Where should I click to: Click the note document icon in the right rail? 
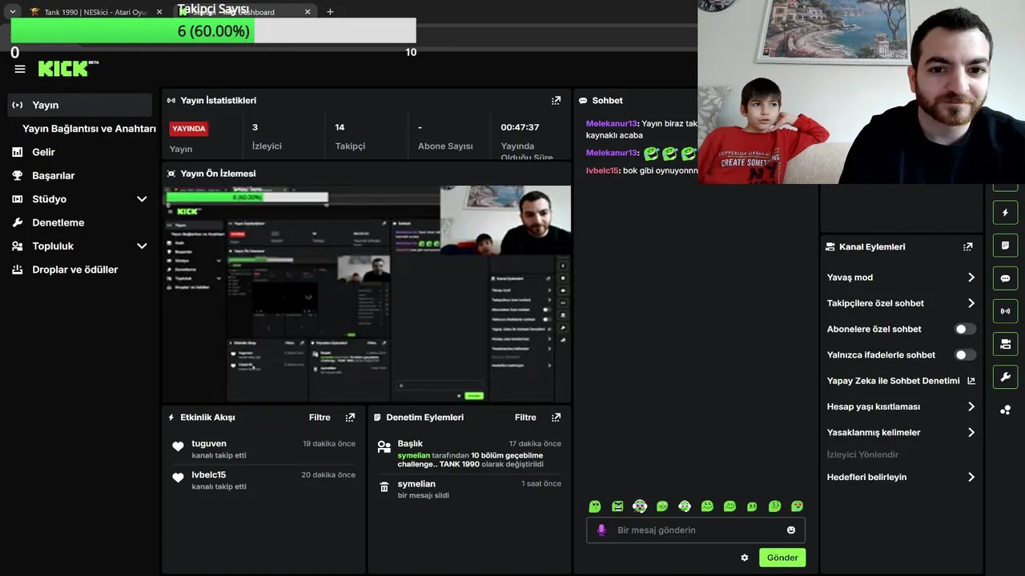[x=1005, y=246]
